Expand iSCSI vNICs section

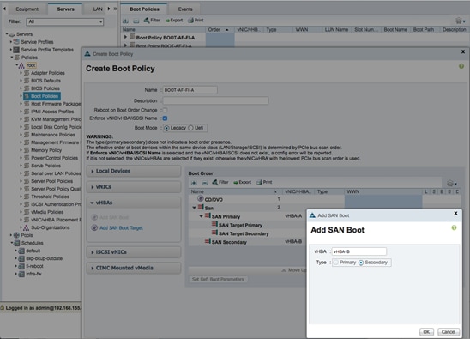pos(134,252)
